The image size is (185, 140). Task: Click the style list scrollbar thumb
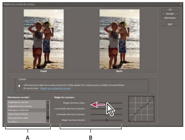[x=48, y=118]
